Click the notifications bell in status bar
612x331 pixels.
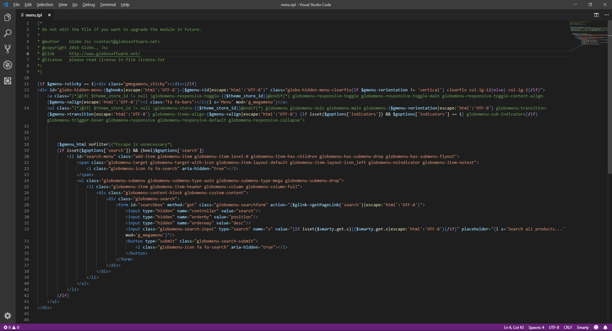point(605,327)
